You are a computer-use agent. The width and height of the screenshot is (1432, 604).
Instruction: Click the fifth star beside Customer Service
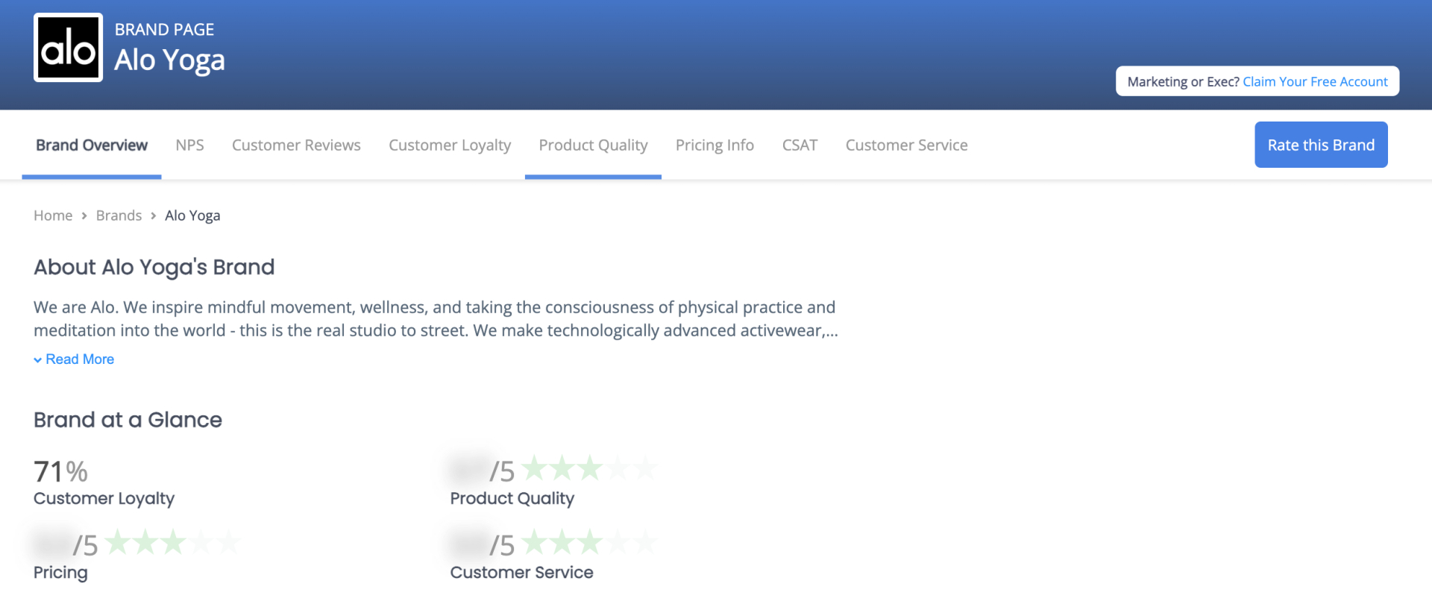[646, 542]
